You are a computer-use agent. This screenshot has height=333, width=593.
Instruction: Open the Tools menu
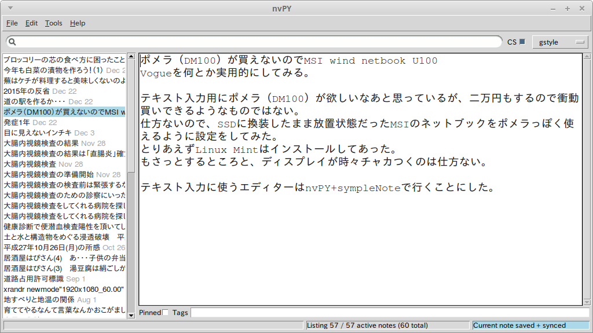[53, 23]
